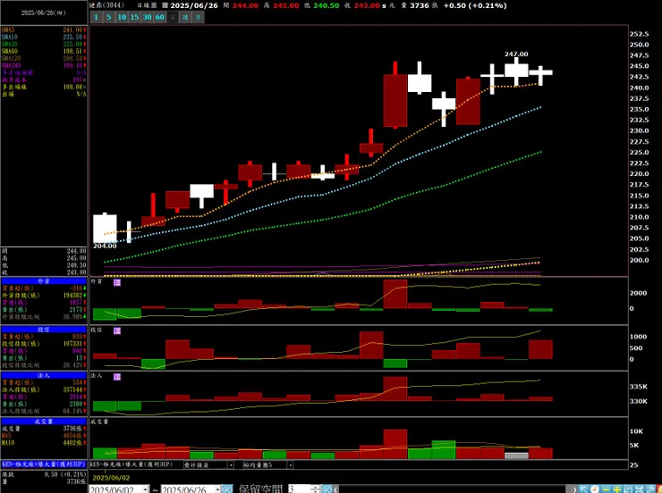Open settings icon in 投信 sub-chart
Image resolution: width=662 pixels, height=493 pixels.
[117, 330]
